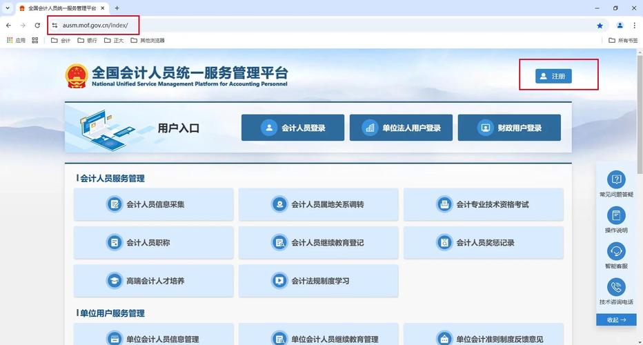Close the 全国会计人员统一服务管理平台 tab
This screenshot has width=643, height=345.
click(103, 8)
